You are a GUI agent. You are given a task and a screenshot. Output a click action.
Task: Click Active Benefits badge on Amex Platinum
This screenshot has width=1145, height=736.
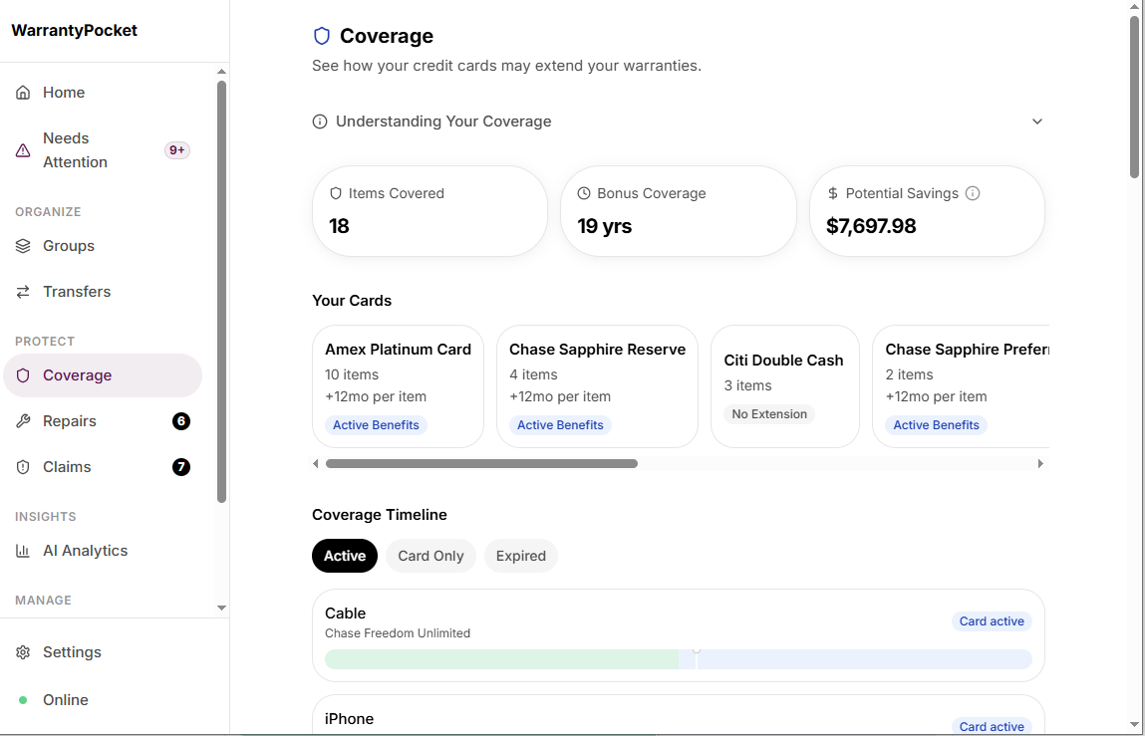376,425
